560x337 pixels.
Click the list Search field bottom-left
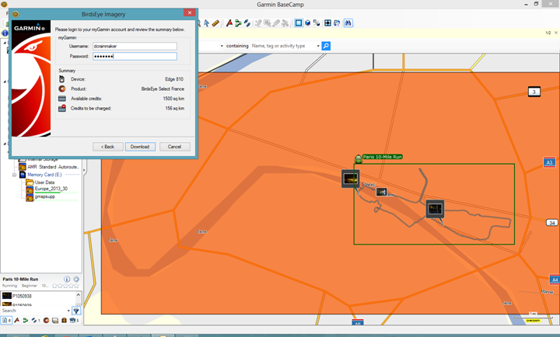click(33, 311)
